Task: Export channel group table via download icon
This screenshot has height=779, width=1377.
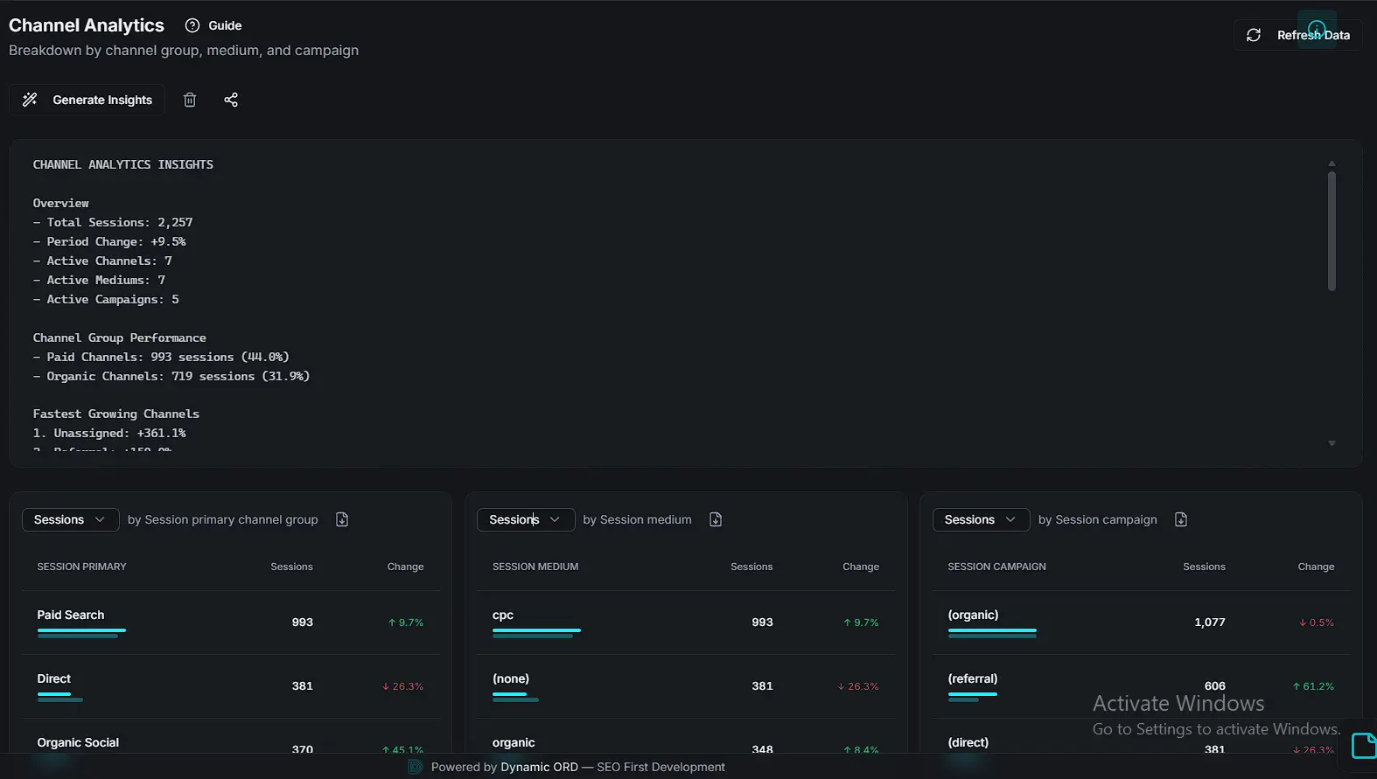Action: [342, 519]
